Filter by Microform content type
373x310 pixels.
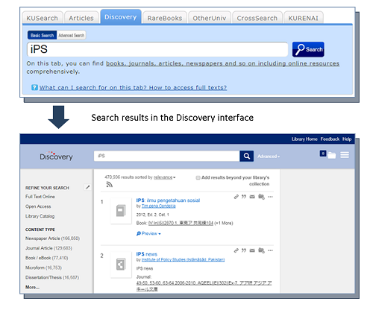pyautogui.click(x=43, y=268)
